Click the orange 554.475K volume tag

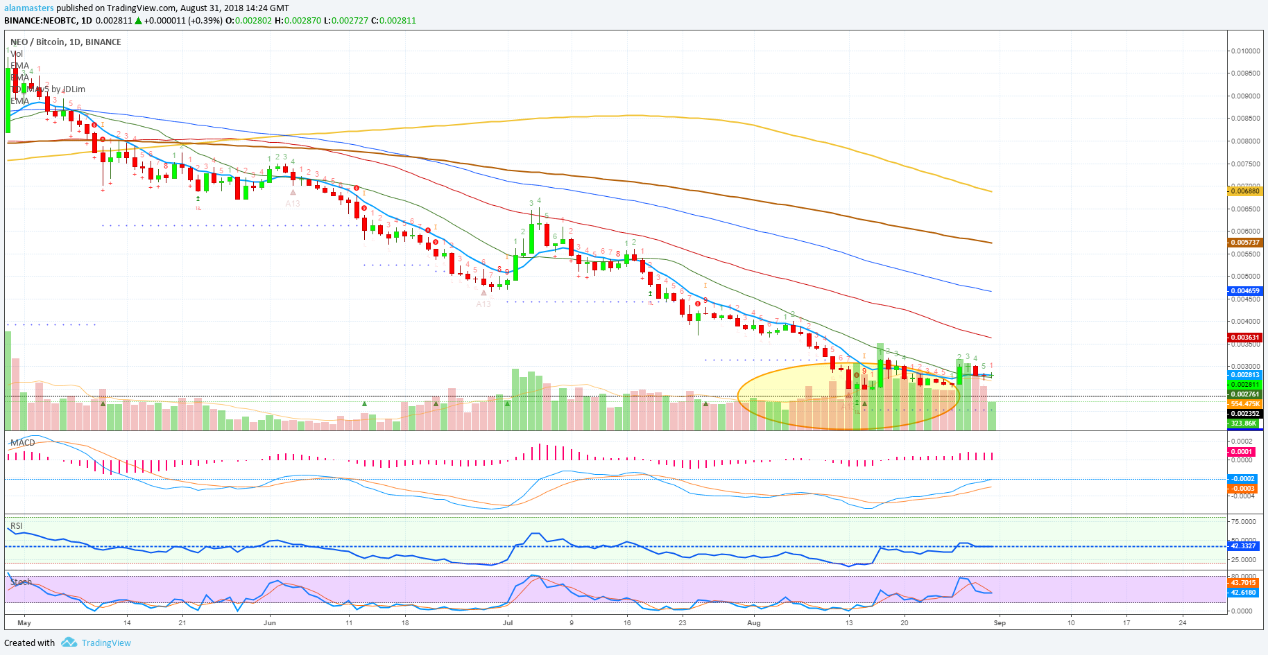click(1245, 403)
